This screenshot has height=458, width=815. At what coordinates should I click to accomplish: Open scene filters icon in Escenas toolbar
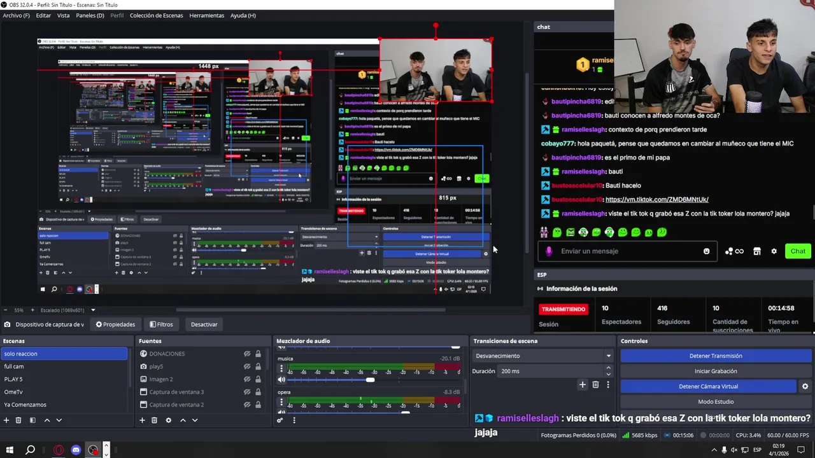(x=32, y=420)
